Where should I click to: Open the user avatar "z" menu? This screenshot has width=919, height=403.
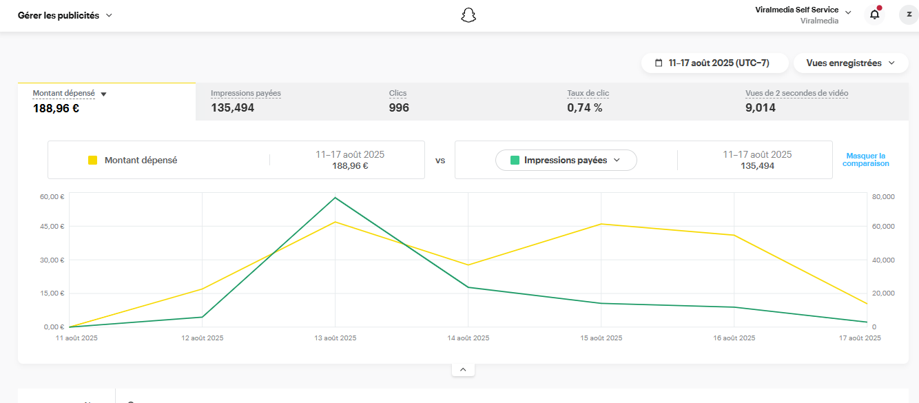tap(909, 14)
